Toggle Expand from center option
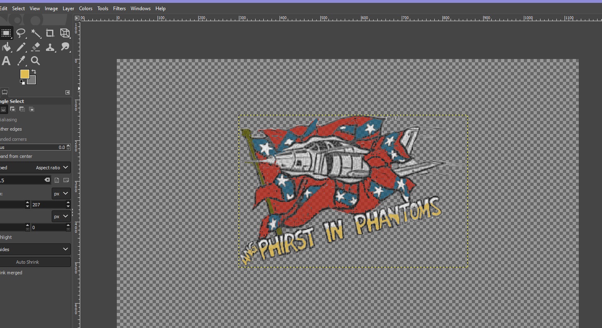The width and height of the screenshot is (602, 328). point(16,156)
